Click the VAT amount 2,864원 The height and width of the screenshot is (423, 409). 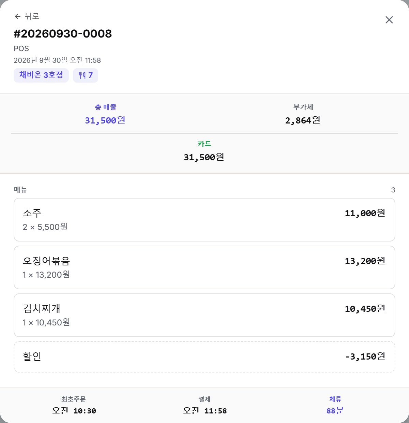[303, 120]
